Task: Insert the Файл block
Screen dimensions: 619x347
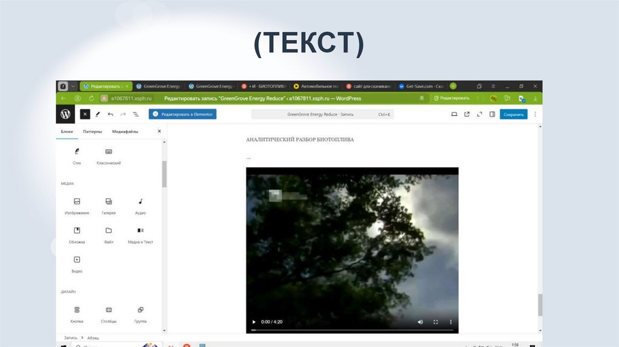Action: point(109,235)
